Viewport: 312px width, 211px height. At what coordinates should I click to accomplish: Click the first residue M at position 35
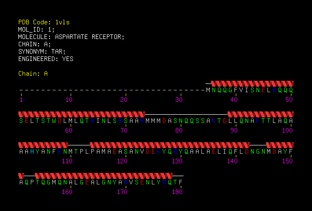208,90
